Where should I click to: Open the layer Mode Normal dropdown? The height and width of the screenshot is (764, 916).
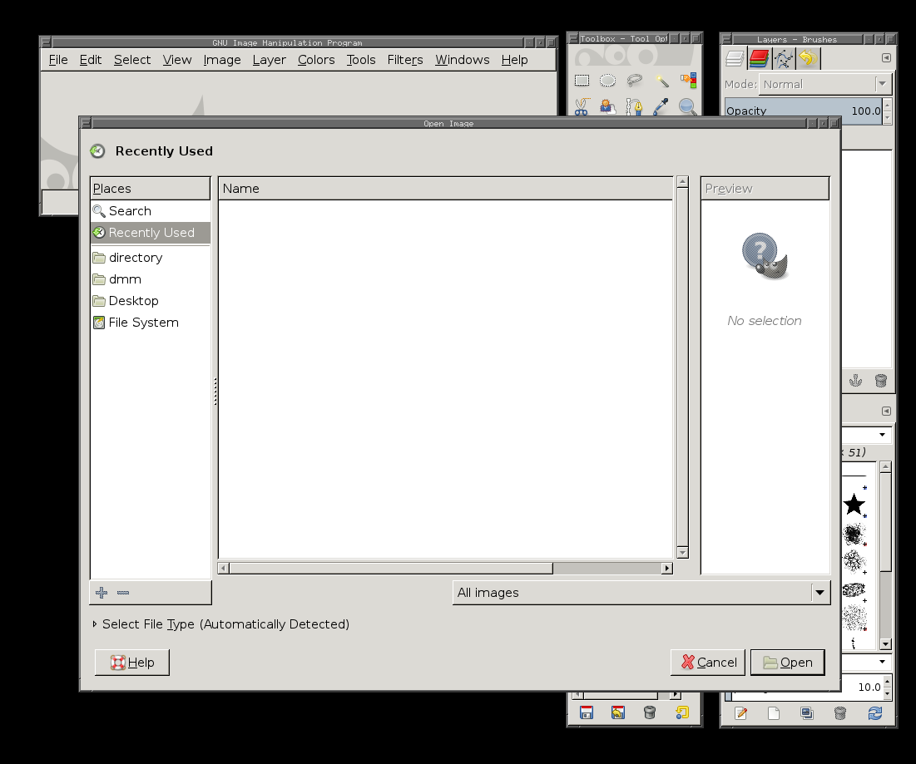coord(825,84)
